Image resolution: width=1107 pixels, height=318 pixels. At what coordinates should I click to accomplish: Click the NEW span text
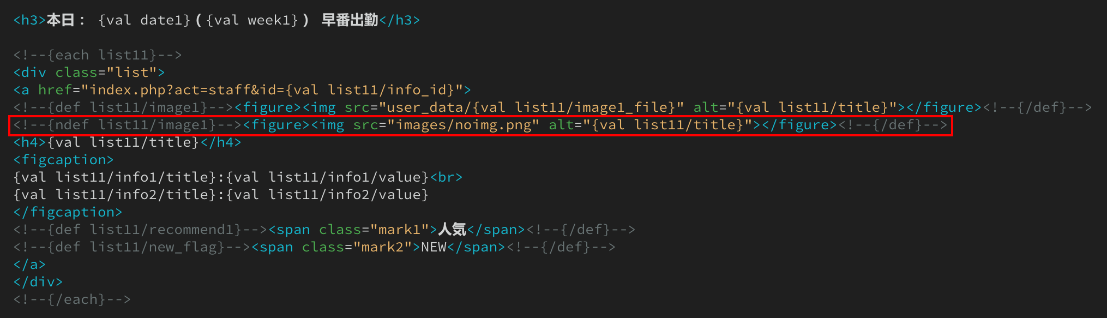[x=434, y=247]
